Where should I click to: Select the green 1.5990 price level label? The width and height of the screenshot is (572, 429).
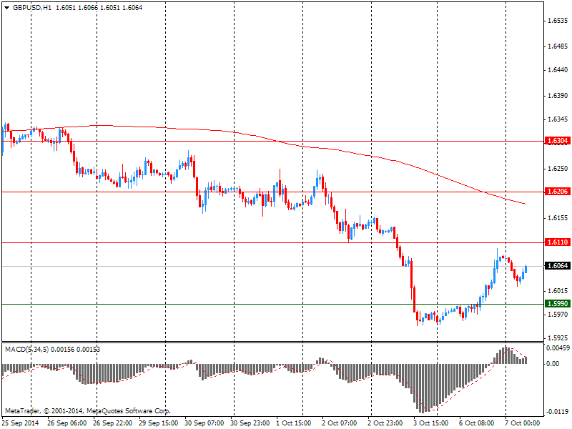click(558, 304)
